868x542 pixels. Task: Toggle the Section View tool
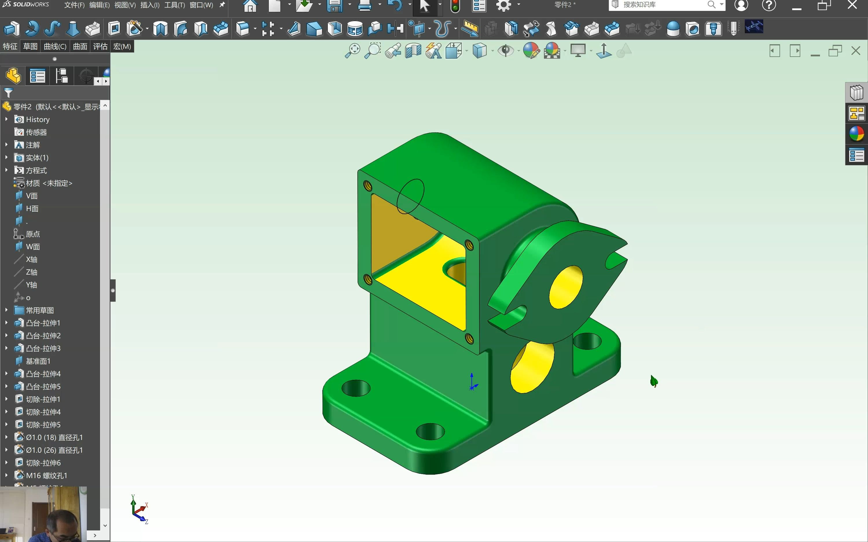[413, 51]
